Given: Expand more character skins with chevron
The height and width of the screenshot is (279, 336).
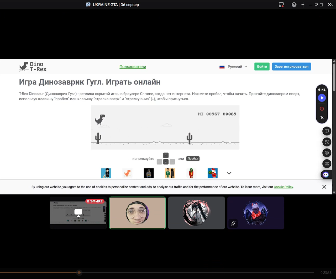Looking at the screenshot, I should point(229,173).
